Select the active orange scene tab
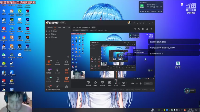Screen dimensions: 200x112 (x=55, y=27)
